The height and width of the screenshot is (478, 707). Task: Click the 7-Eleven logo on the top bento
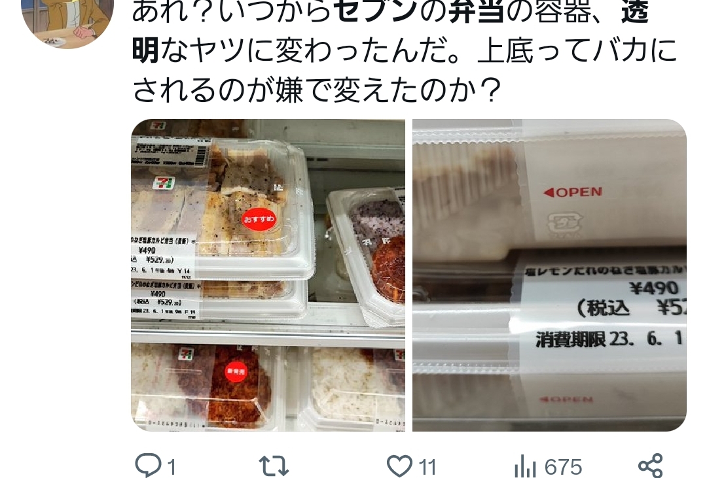click(164, 182)
